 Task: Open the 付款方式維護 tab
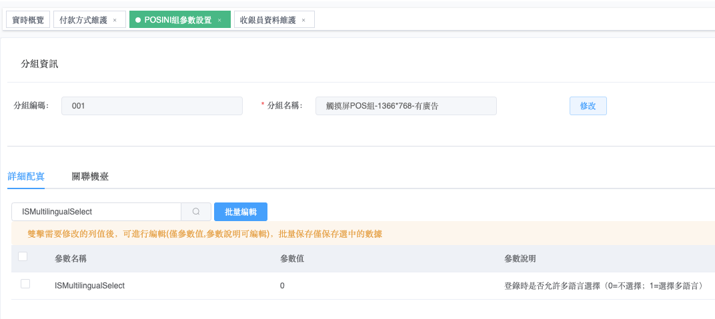coord(83,20)
